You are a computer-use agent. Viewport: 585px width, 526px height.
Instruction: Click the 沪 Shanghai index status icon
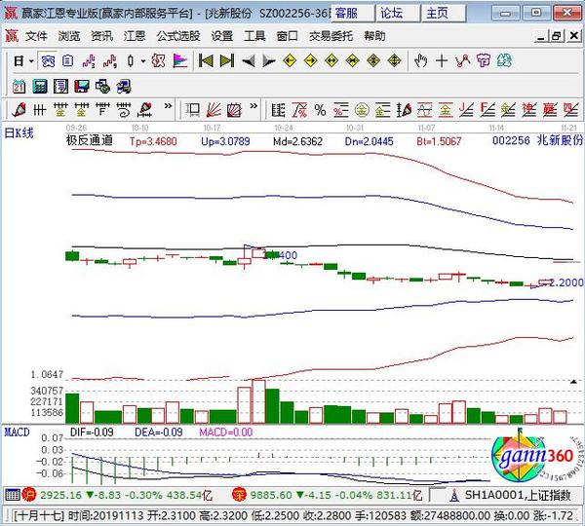coord(28,495)
